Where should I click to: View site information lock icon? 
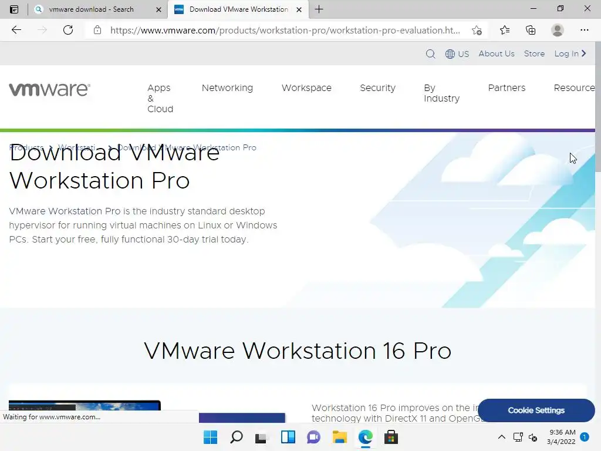(97, 30)
